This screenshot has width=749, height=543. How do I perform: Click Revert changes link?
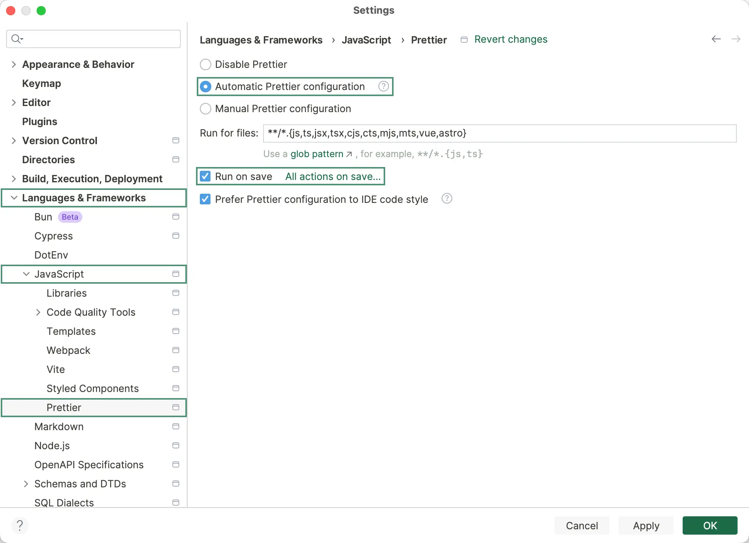(511, 39)
